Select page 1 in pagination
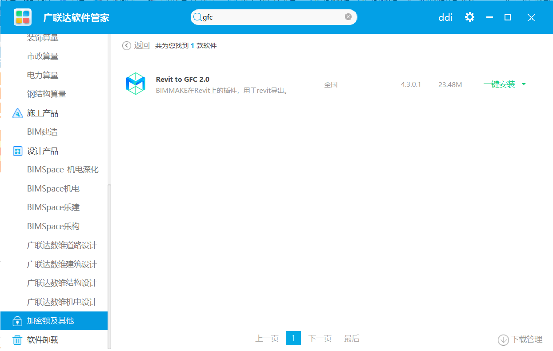This screenshot has height=351, width=553. tap(293, 338)
